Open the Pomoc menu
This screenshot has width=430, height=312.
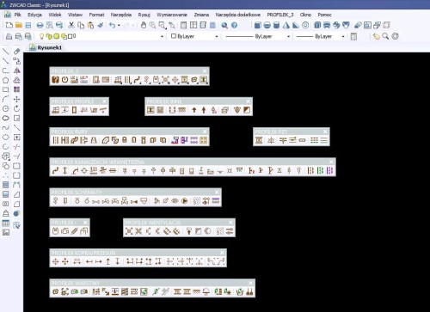(324, 15)
